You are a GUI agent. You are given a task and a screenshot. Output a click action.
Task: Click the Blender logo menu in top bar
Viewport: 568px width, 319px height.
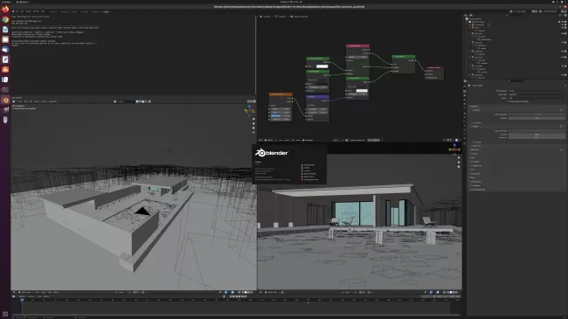click(x=13, y=11)
